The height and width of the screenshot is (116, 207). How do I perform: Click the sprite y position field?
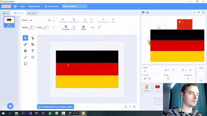(x=190, y=70)
